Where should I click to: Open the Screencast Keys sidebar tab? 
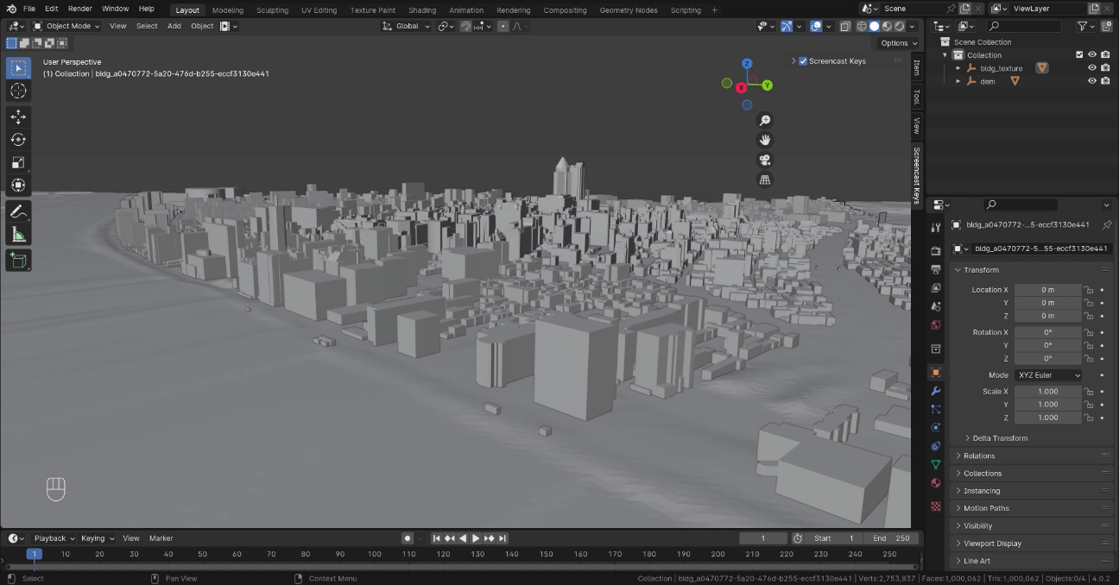(x=917, y=174)
